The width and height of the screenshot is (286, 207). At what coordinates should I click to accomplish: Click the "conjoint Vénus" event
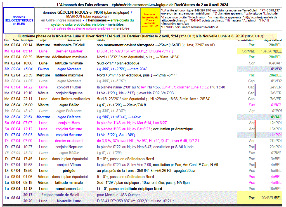click(69, 165)
